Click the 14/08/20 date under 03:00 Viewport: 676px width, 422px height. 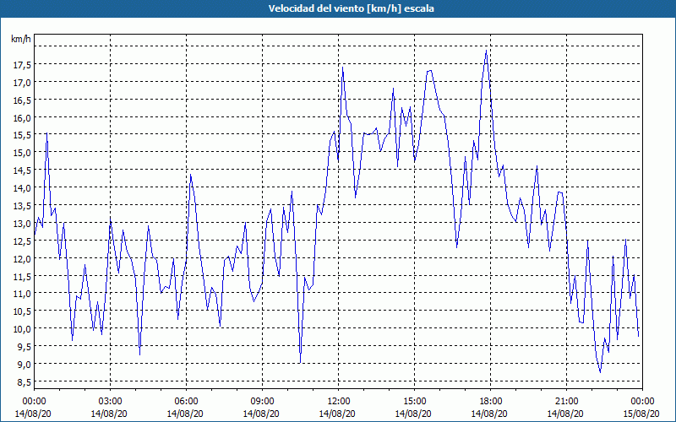click(109, 414)
